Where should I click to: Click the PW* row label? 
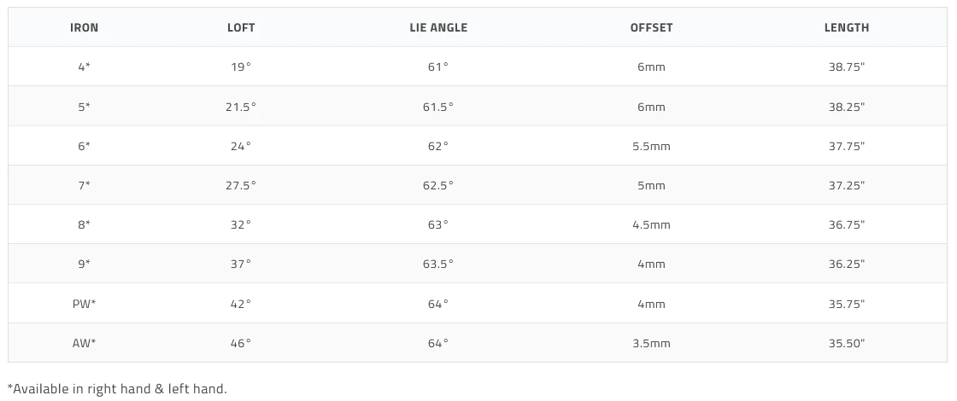(x=84, y=304)
